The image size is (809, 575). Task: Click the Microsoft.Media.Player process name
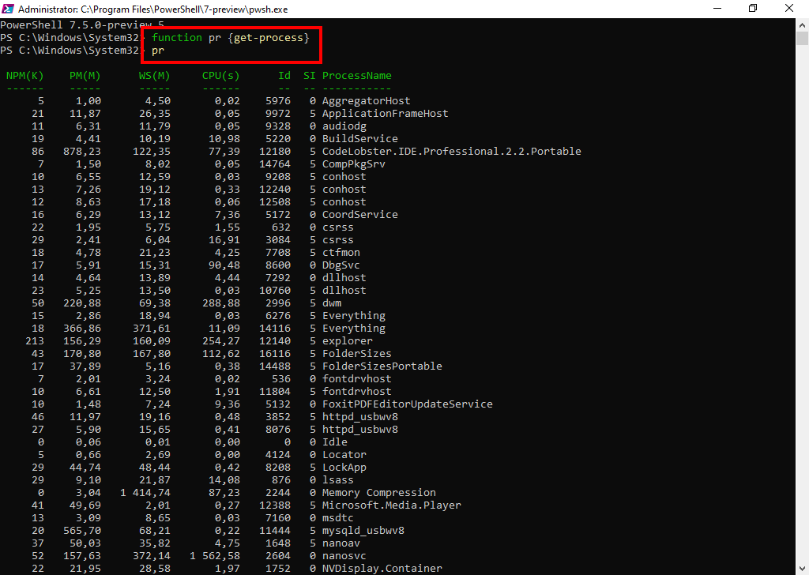pos(391,505)
